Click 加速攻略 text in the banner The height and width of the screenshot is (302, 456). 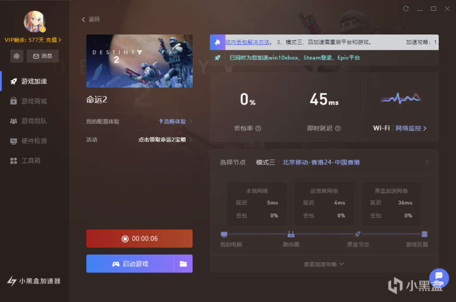click(x=417, y=42)
